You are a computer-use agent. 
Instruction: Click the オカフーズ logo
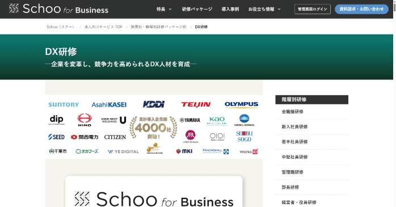[87, 151]
